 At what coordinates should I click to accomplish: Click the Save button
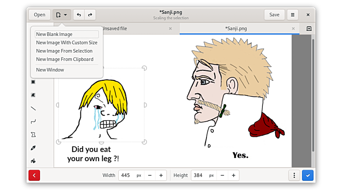point(274,15)
